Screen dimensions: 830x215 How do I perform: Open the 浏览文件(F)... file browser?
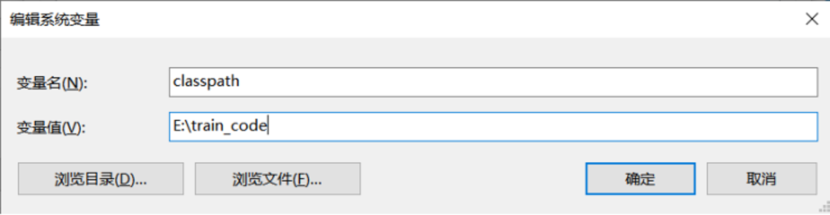coord(278,178)
